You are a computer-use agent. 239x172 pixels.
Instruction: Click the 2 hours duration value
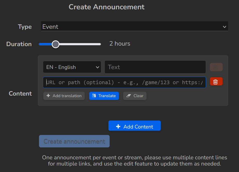(120, 44)
